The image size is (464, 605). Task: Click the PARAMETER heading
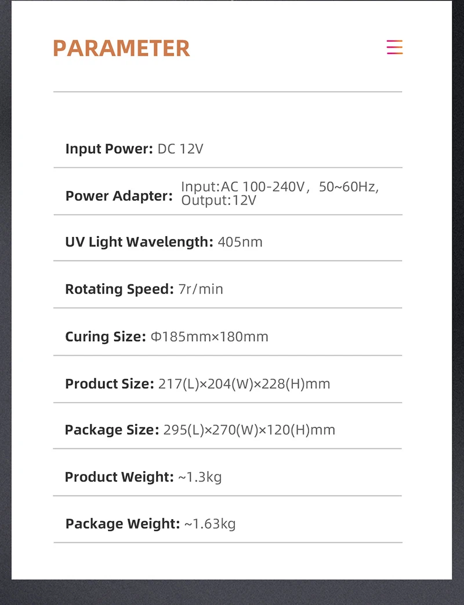[x=121, y=48]
